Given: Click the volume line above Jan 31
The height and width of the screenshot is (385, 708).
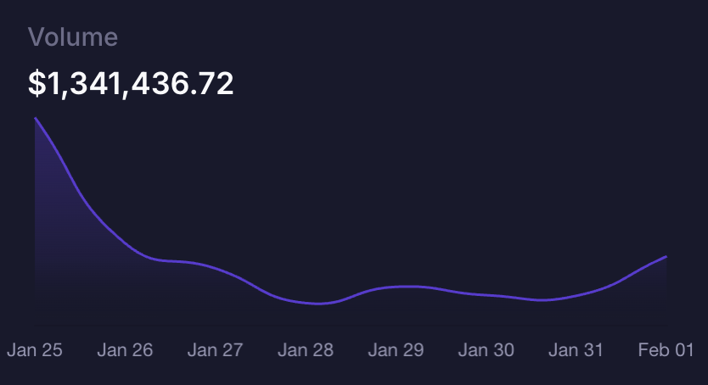Looking at the screenshot, I should (576, 296).
